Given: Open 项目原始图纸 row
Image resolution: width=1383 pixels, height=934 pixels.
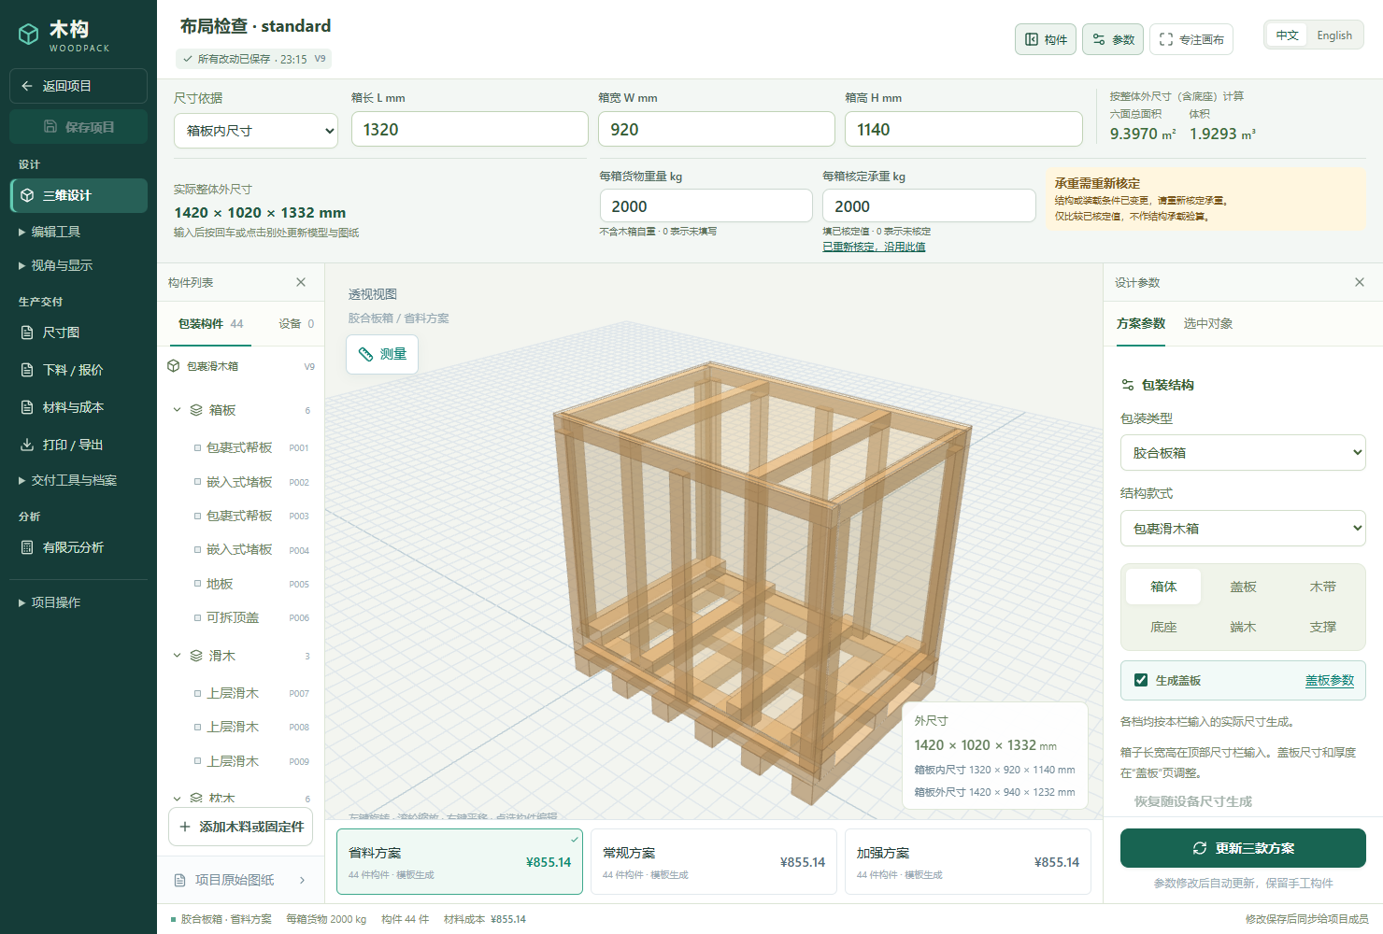Looking at the screenshot, I should [241, 880].
